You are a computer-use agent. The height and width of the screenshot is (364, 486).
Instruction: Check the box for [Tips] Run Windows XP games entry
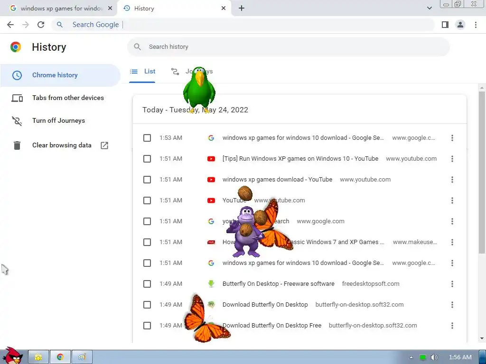[x=147, y=159]
